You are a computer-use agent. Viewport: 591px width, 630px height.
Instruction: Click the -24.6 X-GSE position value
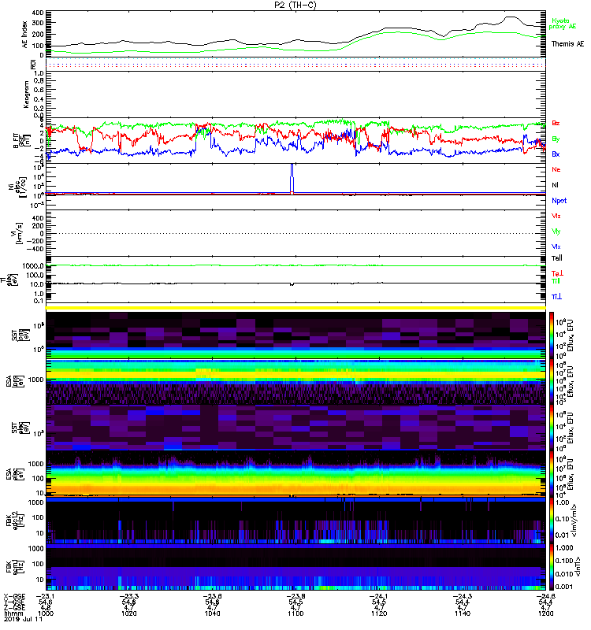click(x=545, y=596)
